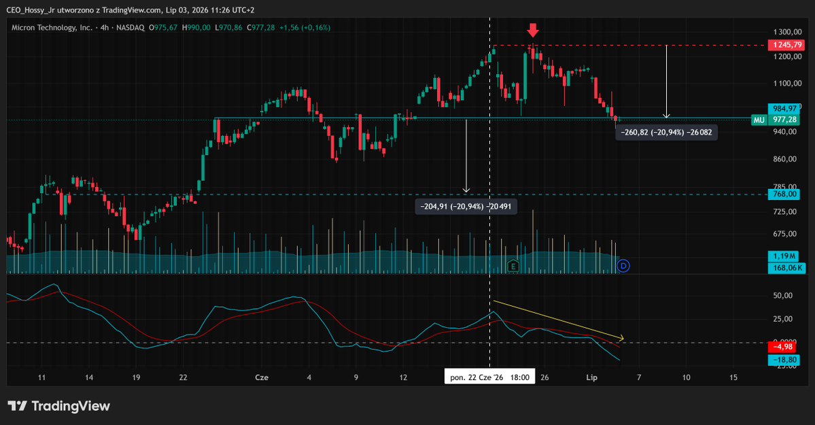This screenshot has width=815, height=425.
Task: Click the 4h interval in legend
Action: (105, 28)
